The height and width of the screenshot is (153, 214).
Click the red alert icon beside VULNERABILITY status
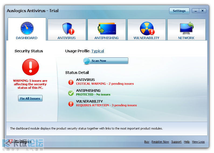[x=71, y=104]
